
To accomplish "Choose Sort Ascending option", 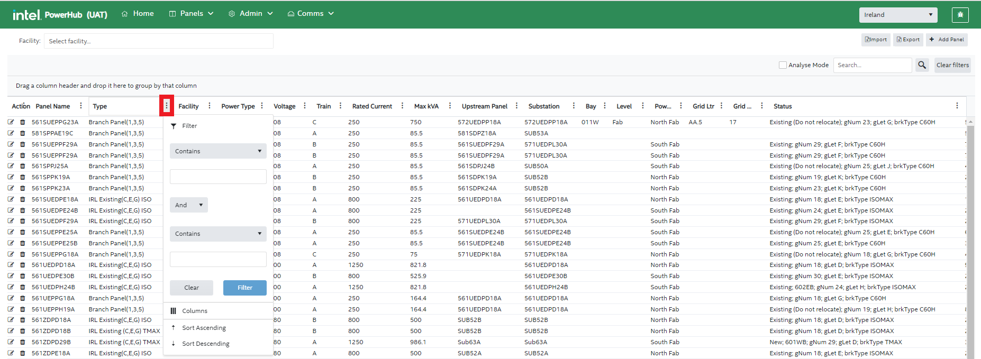I will point(204,328).
